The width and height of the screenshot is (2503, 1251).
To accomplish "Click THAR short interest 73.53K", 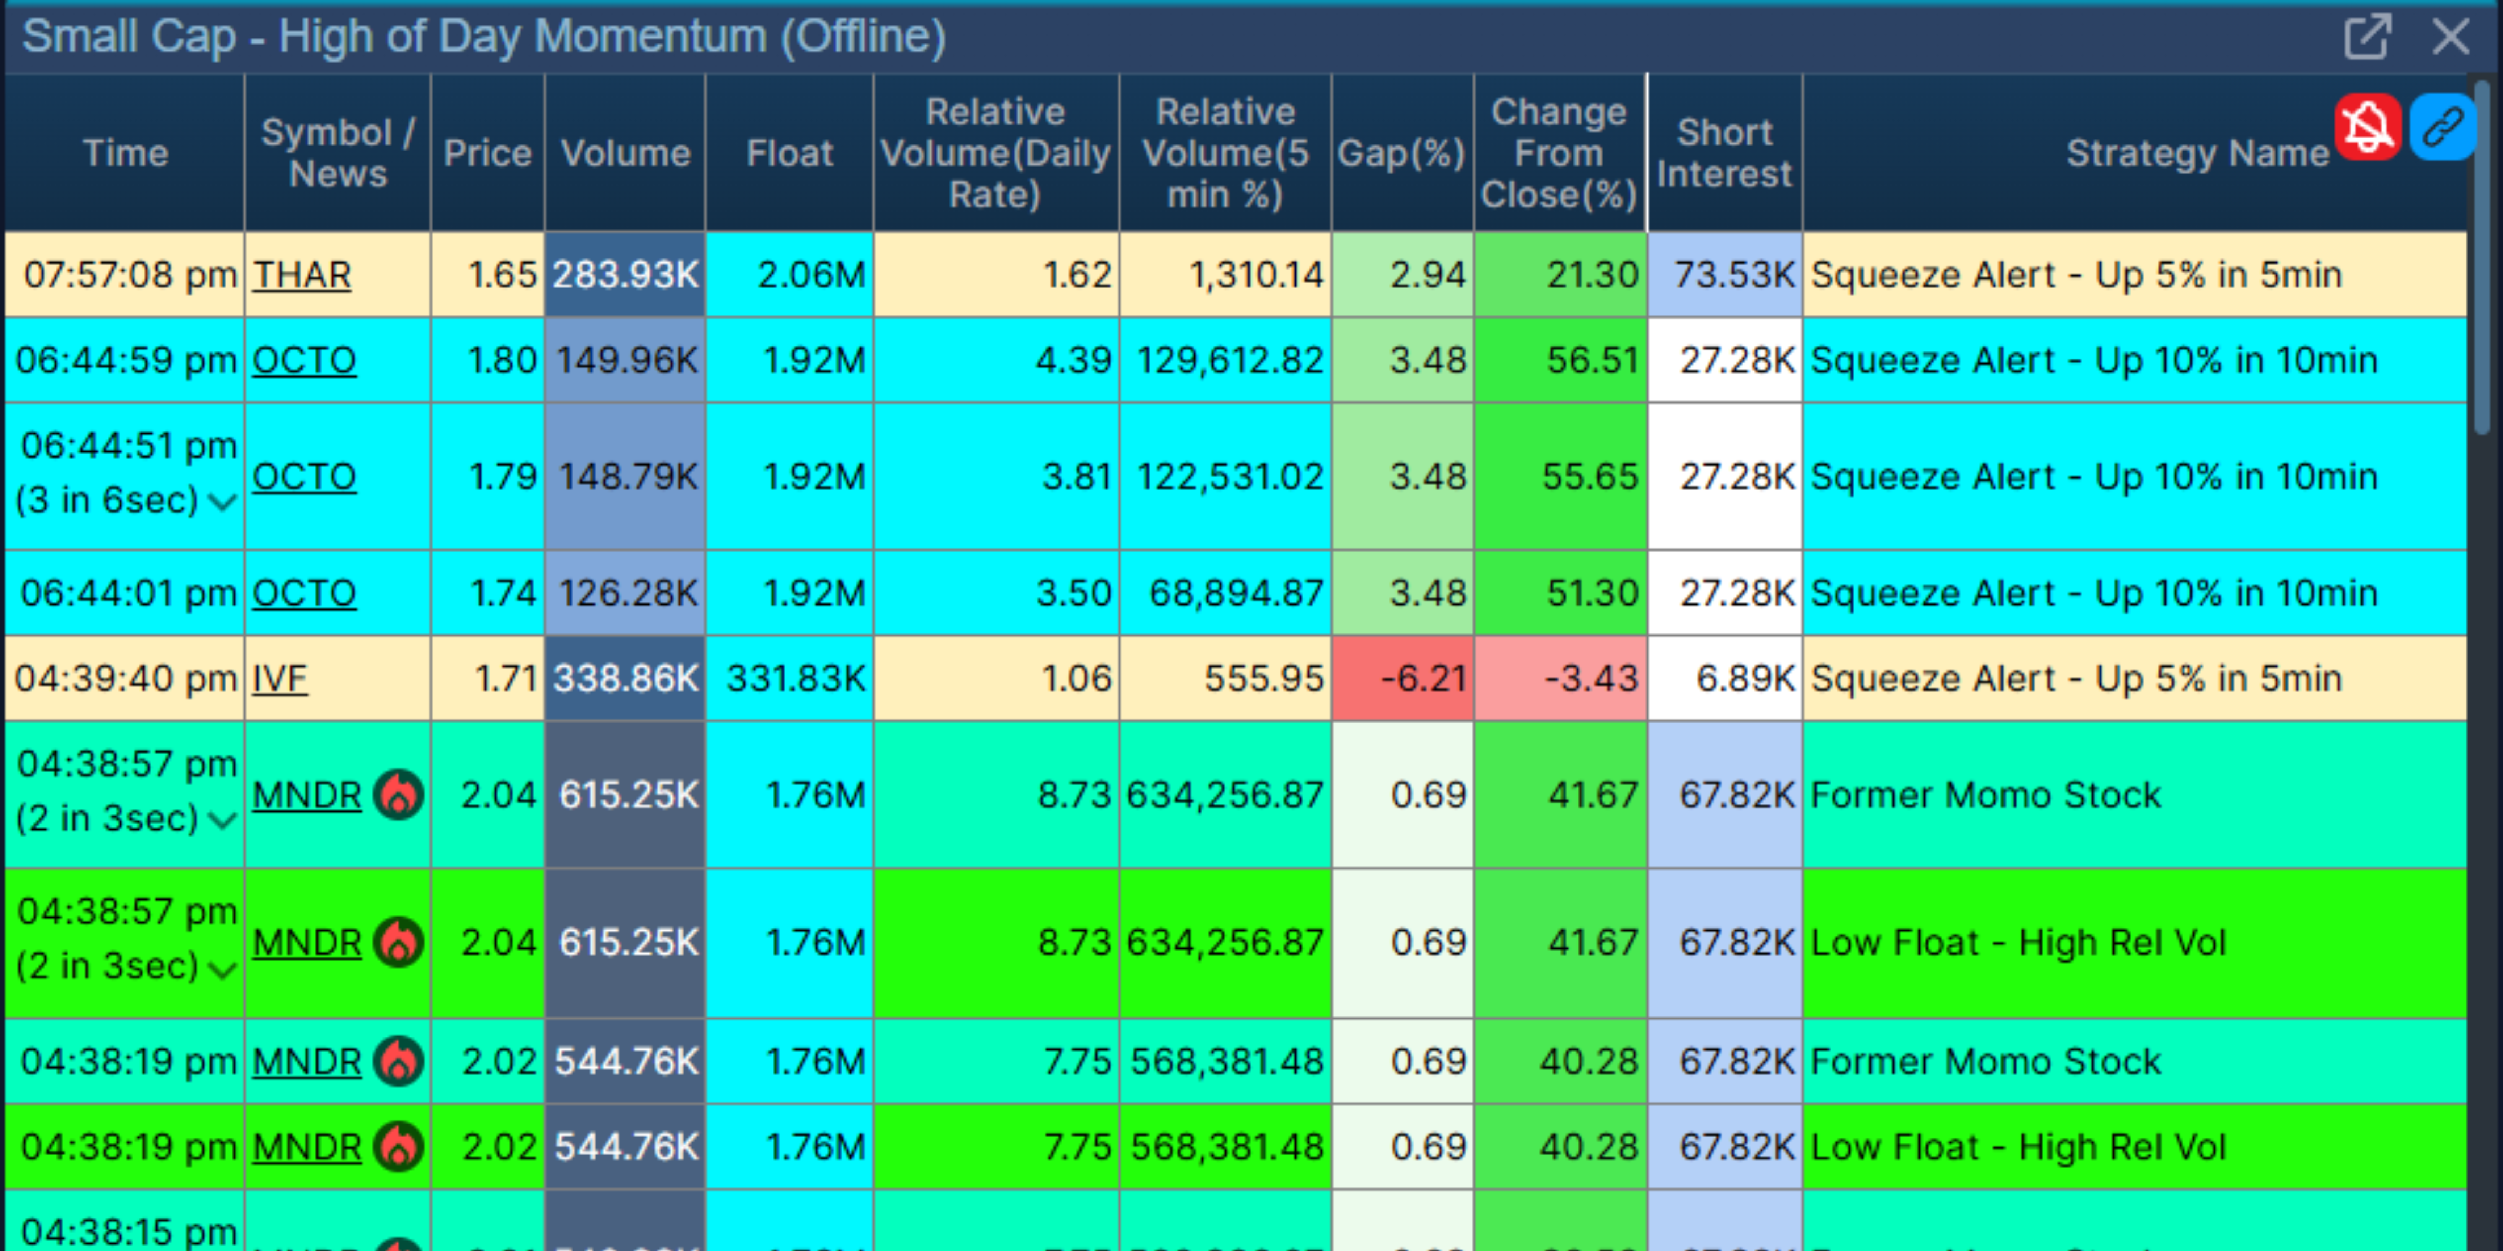I will click(x=1725, y=275).
